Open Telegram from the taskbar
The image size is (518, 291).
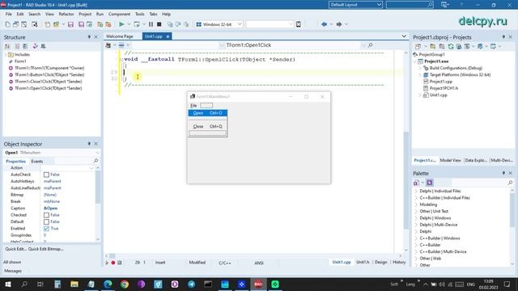pos(192,284)
